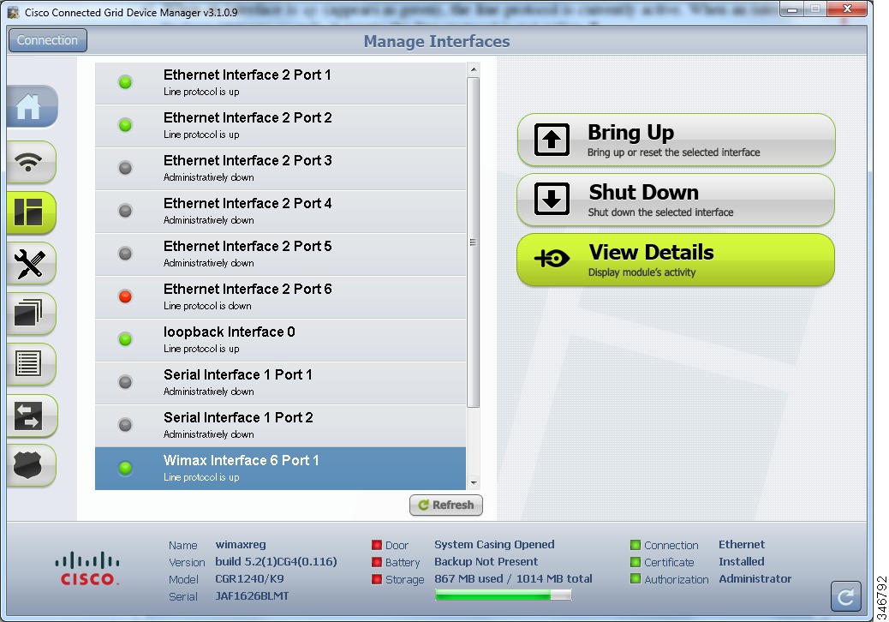The width and height of the screenshot is (889, 622).
Task: Select Ethernet Interface 2 Port 5 row
Action: tap(281, 254)
